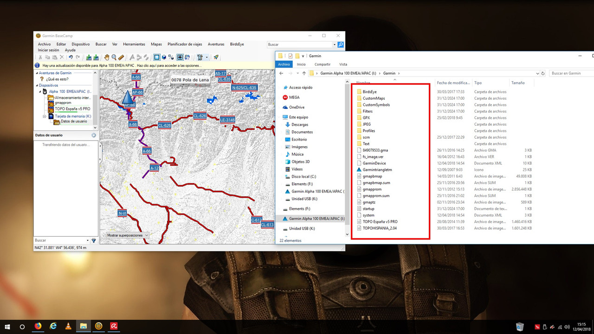Select TOPO España v5 PRO in device tree
This screenshot has height=334, width=594.
(x=72, y=109)
